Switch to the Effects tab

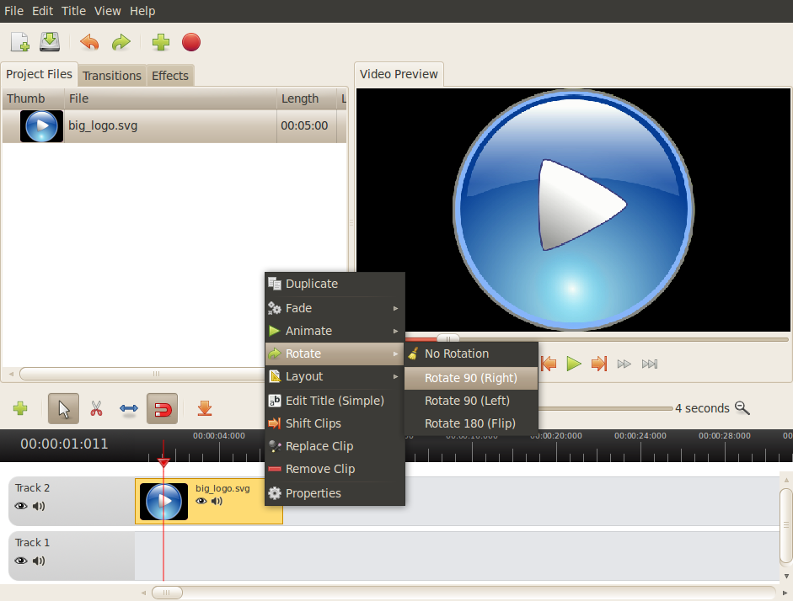(169, 75)
